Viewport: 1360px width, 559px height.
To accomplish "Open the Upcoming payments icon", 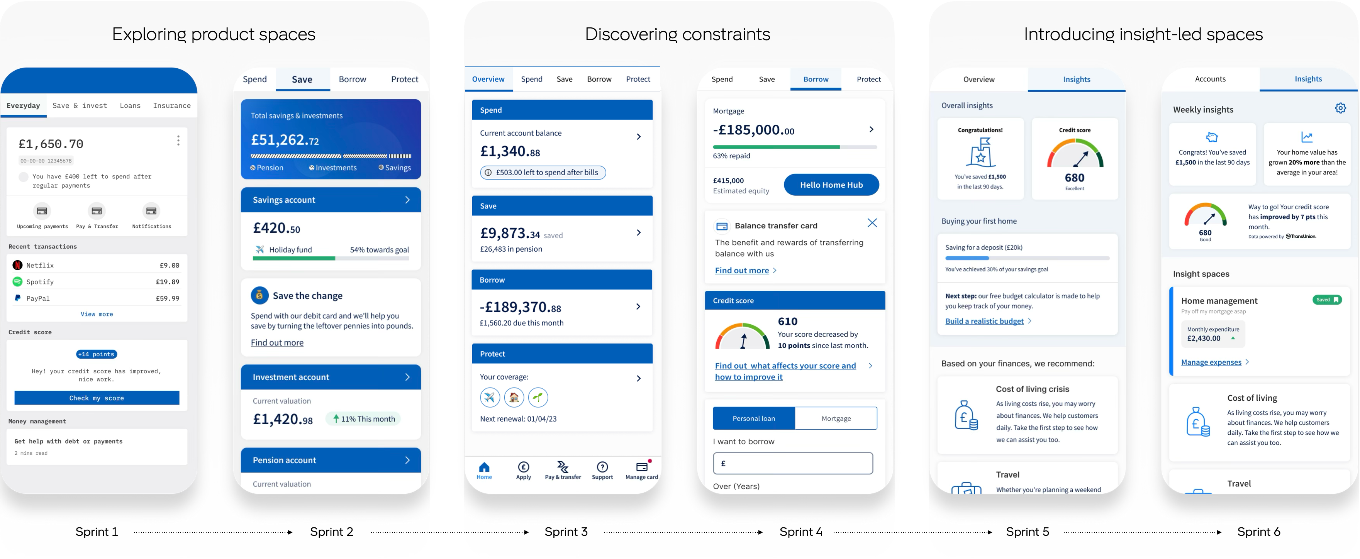I will click(42, 211).
